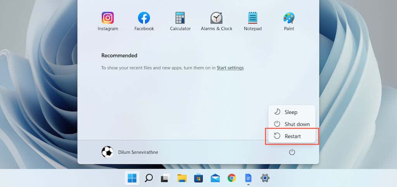
Task: Click Dilum Senevirathne user account
Action: (129, 152)
